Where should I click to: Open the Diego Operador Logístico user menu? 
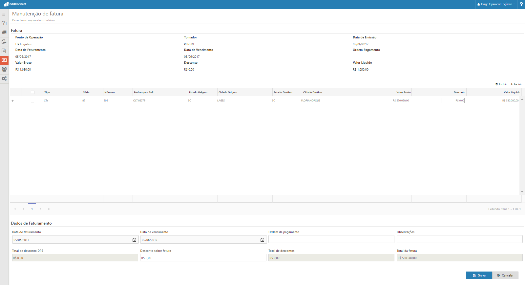[496, 4]
